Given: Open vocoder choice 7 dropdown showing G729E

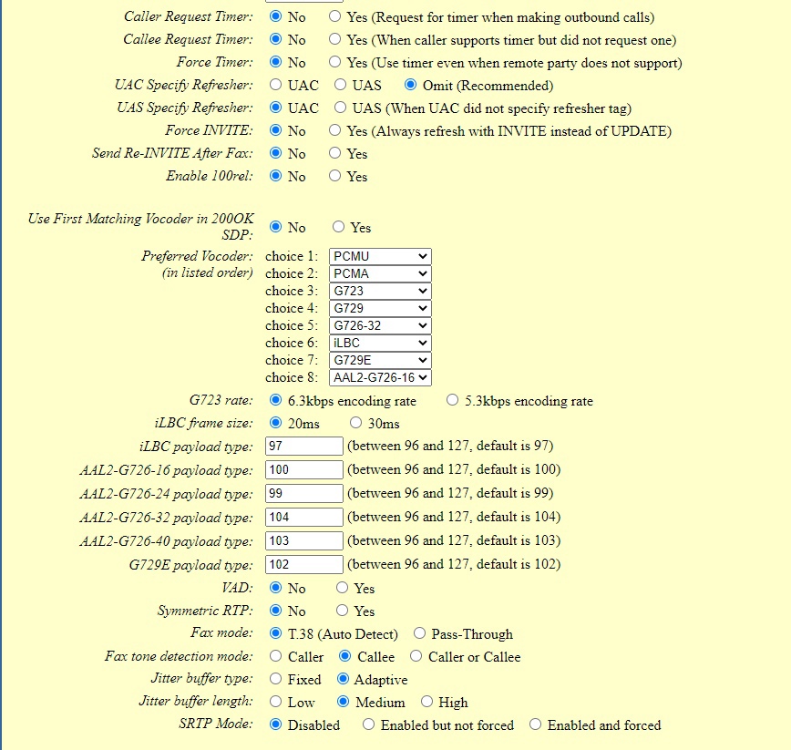Looking at the screenshot, I should (x=380, y=360).
